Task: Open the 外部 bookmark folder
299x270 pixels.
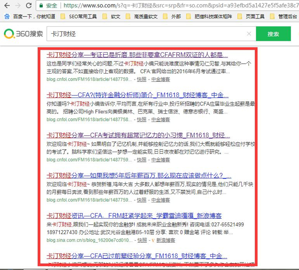Action: 172,16
